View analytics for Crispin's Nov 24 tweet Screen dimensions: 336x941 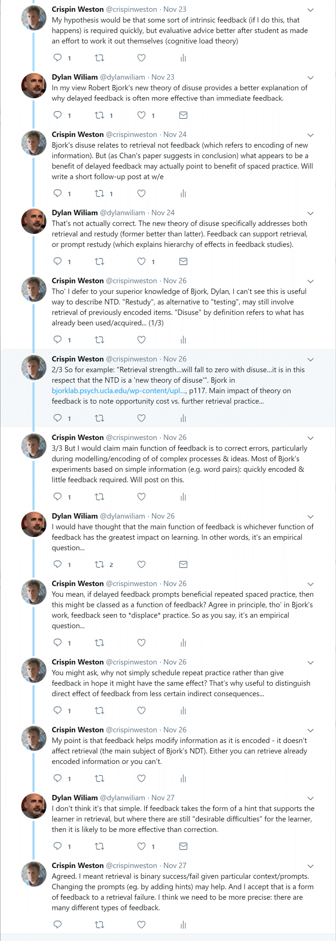tap(183, 193)
